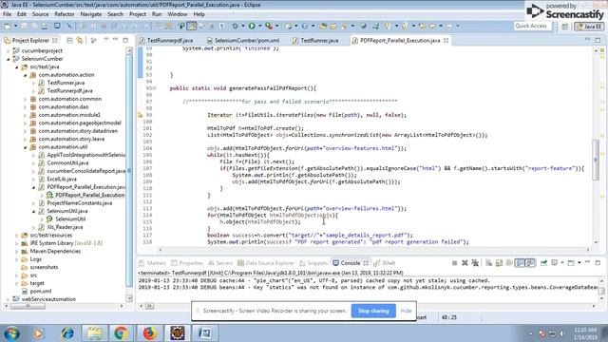Image resolution: width=608 pixels, height=342 pixels.
Task: Click the Print toolbar icon
Action: pos(45,26)
